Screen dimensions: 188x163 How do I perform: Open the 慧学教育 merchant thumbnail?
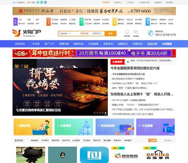pyautogui.click(x=126, y=155)
